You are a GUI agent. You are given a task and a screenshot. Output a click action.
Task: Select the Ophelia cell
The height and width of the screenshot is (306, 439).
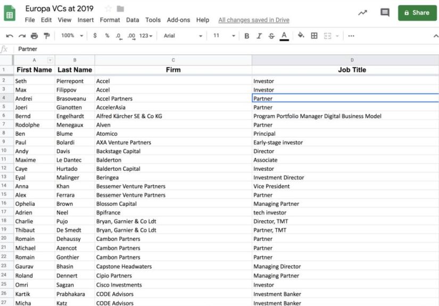tap(34, 203)
